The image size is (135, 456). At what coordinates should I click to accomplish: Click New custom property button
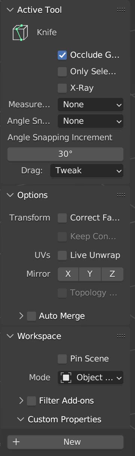point(65,442)
